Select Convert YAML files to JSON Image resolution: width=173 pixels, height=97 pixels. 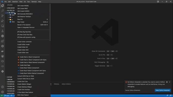pos(32,79)
